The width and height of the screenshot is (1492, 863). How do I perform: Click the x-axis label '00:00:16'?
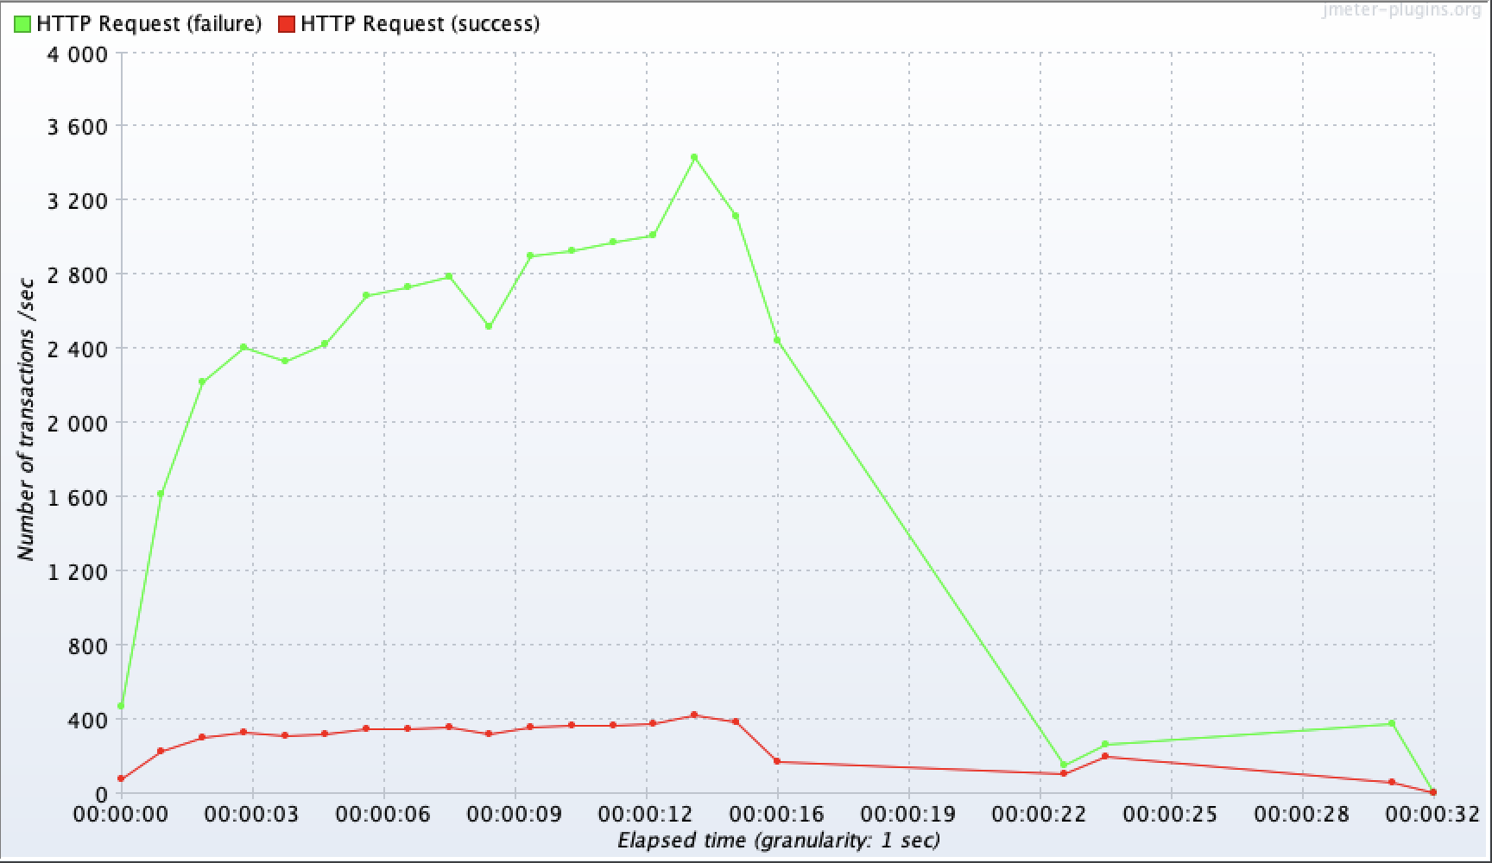[x=777, y=815]
